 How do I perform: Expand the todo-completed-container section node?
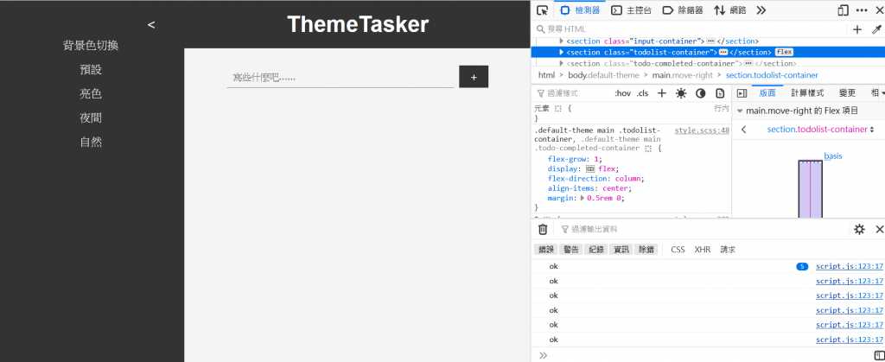pyautogui.click(x=562, y=63)
